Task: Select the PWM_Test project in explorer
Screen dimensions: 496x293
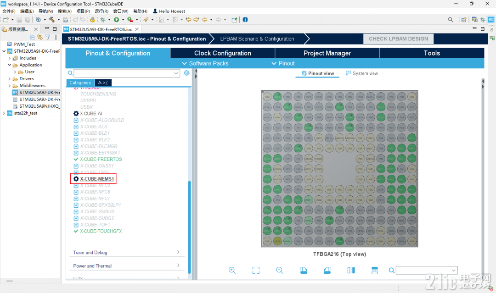Action: 24,44
